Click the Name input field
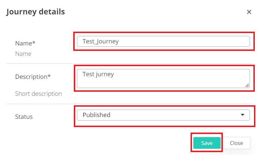This screenshot has width=258, height=155. 163,41
